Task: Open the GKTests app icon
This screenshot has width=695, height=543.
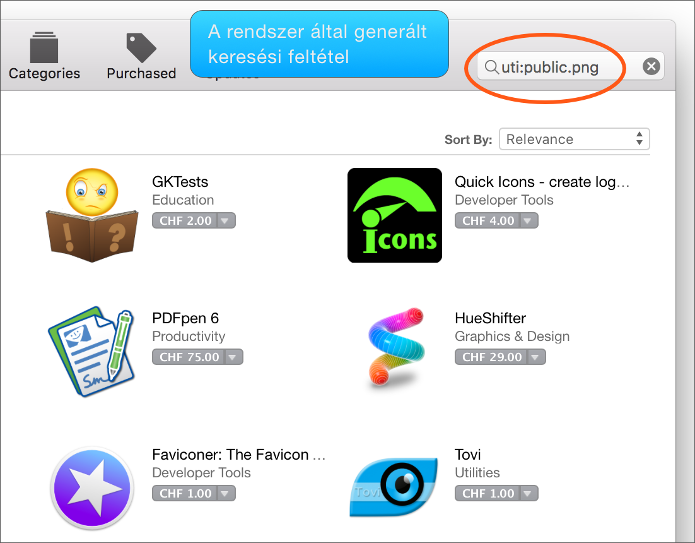Action: (x=92, y=215)
